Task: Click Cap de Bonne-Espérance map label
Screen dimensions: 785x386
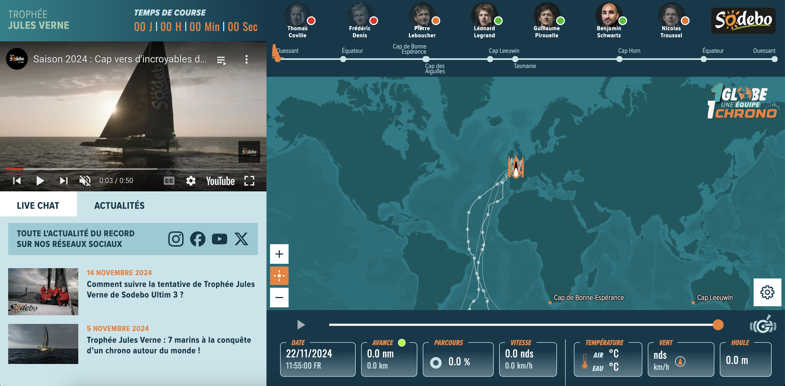Action: (x=589, y=298)
